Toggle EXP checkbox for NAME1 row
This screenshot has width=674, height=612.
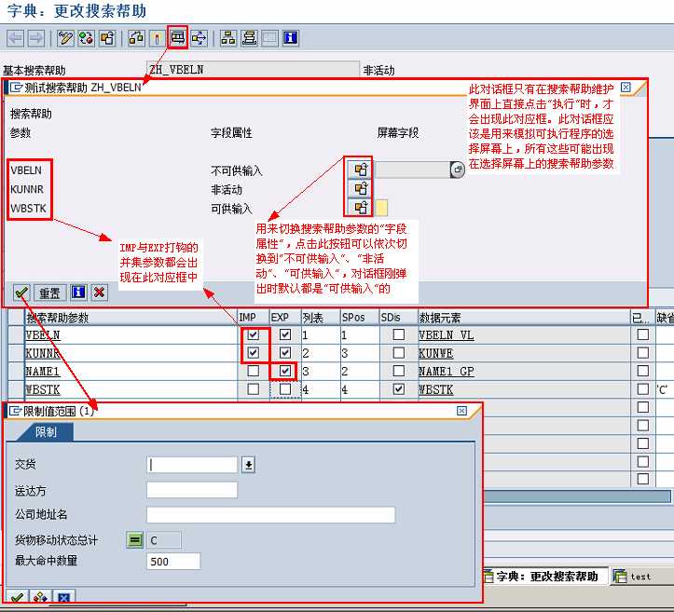pyautogui.click(x=284, y=371)
